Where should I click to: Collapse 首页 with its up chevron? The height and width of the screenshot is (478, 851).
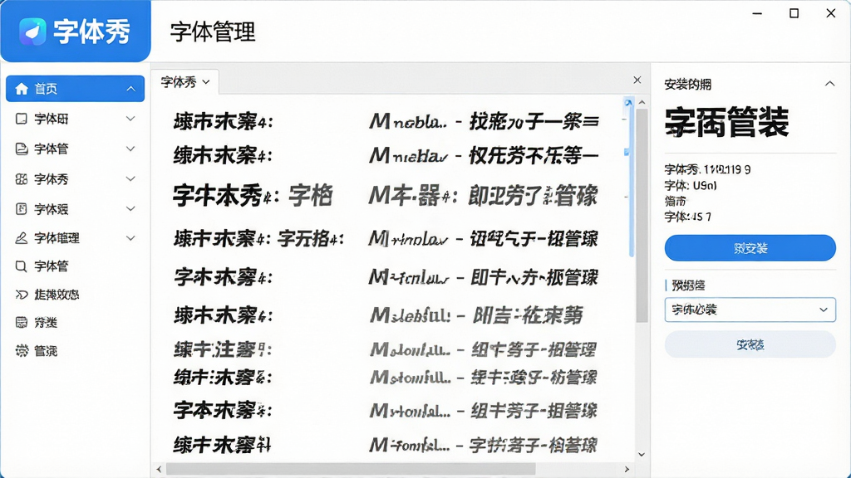[x=130, y=89]
